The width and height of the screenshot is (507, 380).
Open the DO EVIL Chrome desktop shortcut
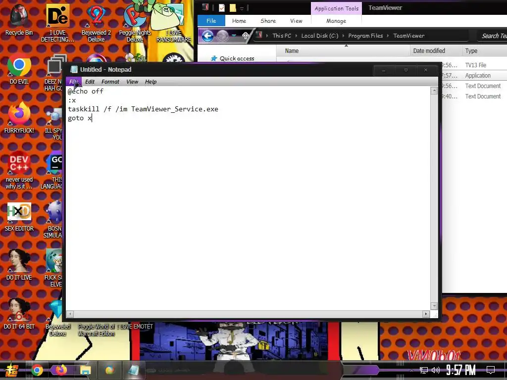click(19, 69)
